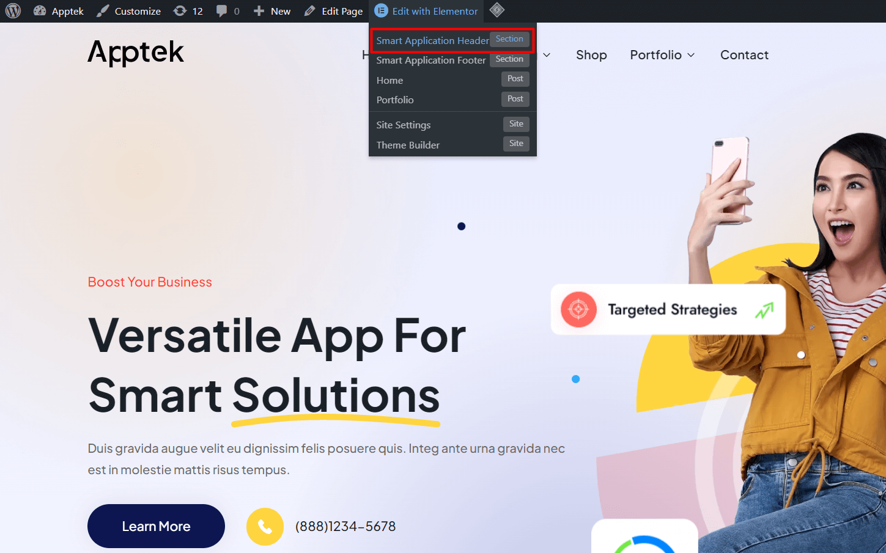This screenshot has width=886, height=553.
Task: Open the 12 pending updates icon
Action: 188,11
